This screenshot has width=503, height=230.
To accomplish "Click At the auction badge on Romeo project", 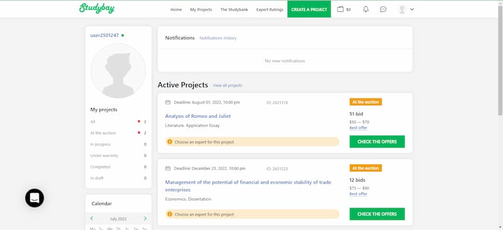I will click(366, 102).
